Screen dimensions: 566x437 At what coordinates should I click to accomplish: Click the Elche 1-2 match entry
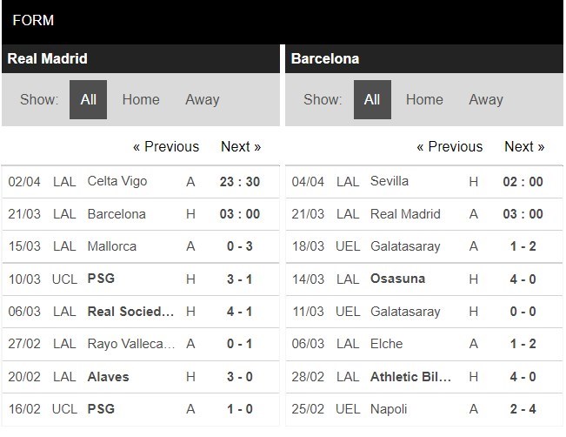pyautogui.click(x=424, y=344)
